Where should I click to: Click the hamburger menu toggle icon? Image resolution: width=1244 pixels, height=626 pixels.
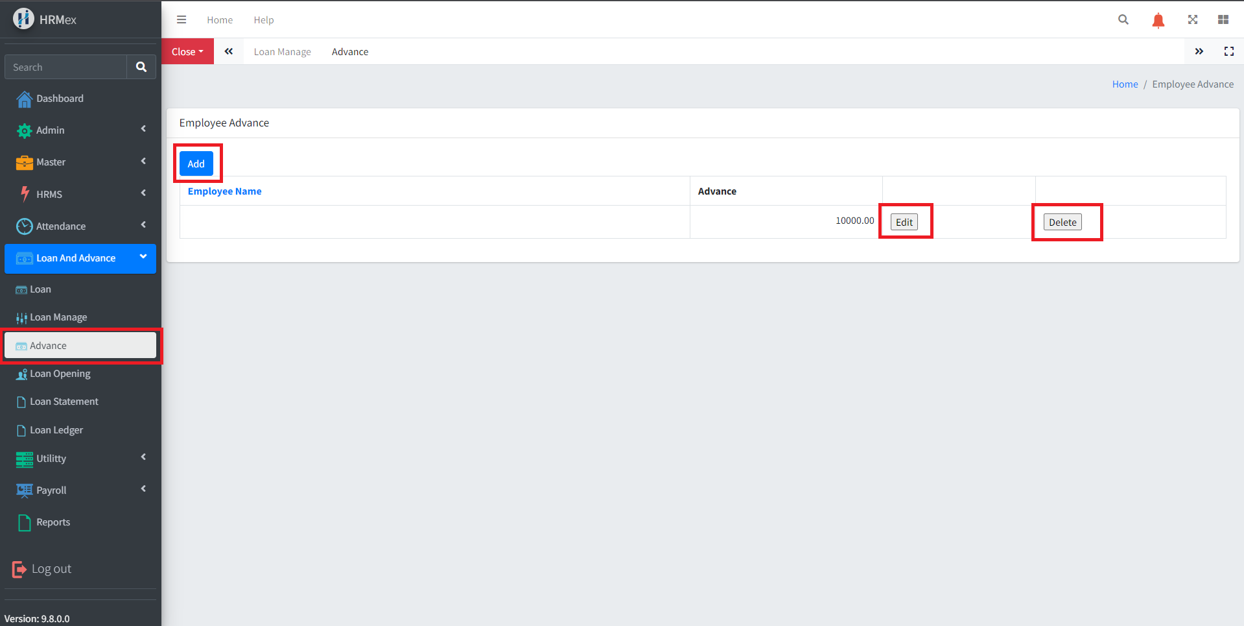click(x=182, y=19)
